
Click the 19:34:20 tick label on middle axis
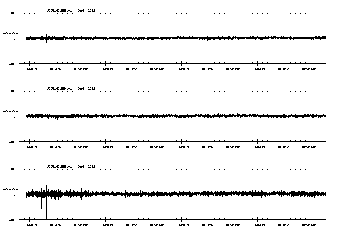[x=131, y=146]
